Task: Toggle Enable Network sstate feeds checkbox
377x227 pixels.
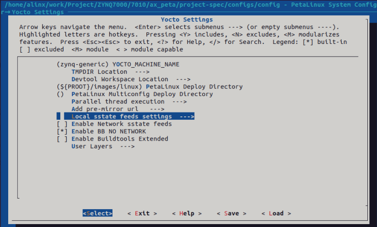Action: click(62, 124)
